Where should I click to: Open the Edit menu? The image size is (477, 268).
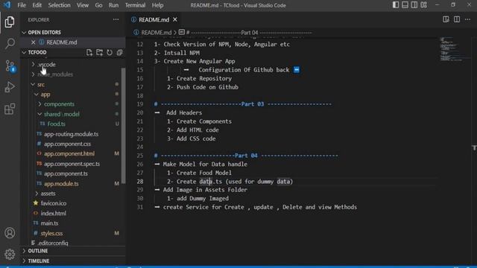(x=37, y=5)
